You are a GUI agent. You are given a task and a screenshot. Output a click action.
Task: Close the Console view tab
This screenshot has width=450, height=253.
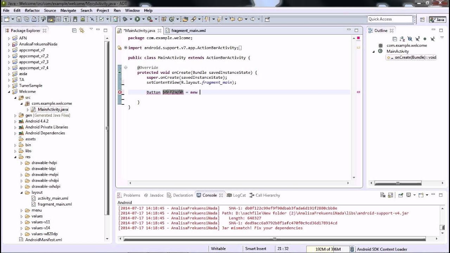coord(221,195)
